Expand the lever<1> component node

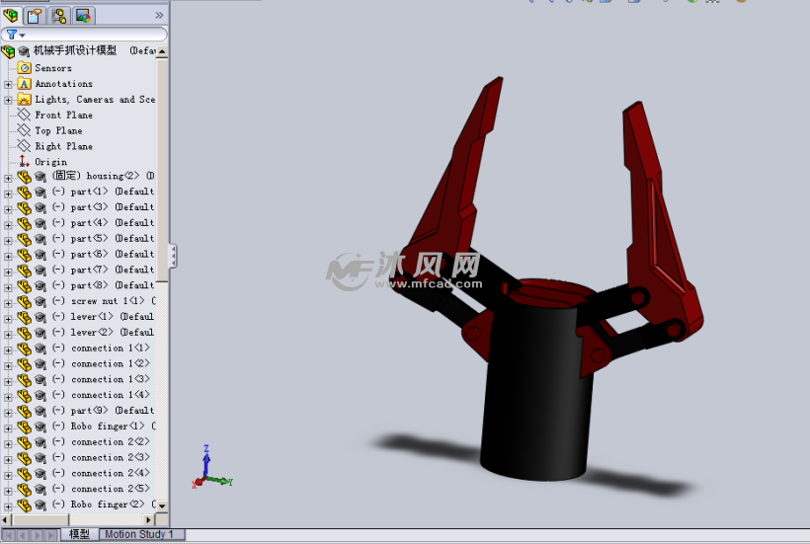[x=8, y=317]
